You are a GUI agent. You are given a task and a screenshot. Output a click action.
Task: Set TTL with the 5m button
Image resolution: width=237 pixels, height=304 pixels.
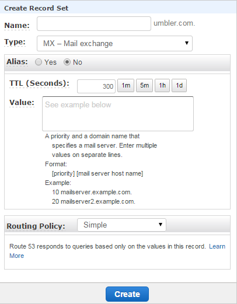coord(144,85)
